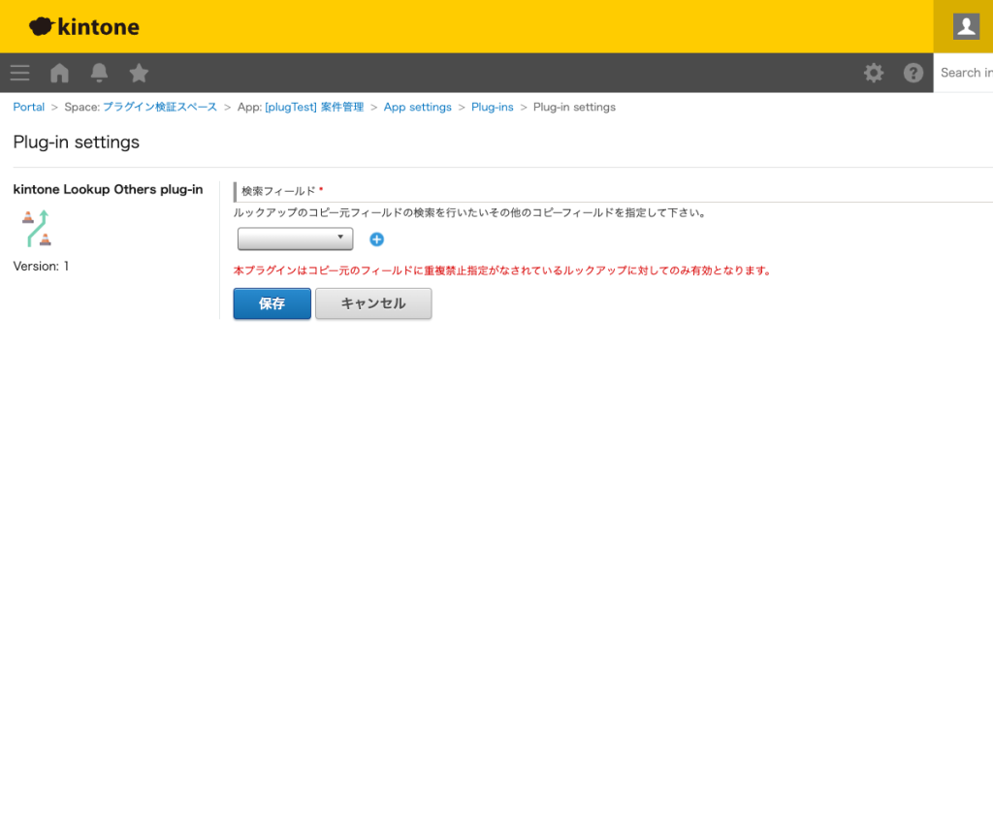Image resolution: width=993 pixels, height=827 pixels.
Task: Open the help question-mark icon
Action: point(913,73)
